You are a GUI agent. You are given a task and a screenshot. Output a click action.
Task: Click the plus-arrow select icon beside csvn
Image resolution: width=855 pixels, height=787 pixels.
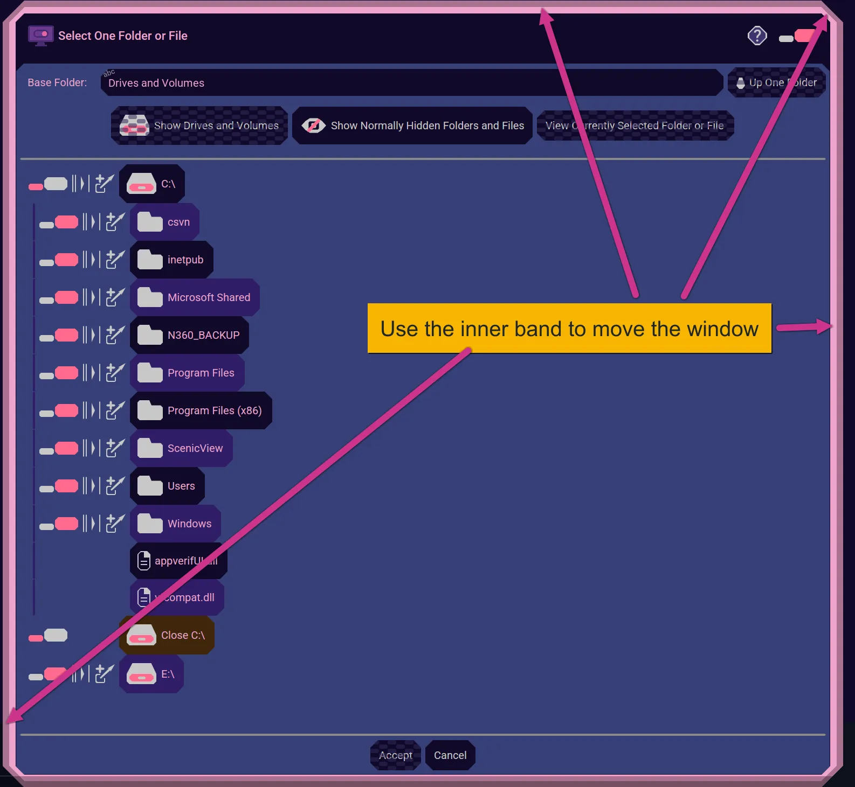point(115,221)
